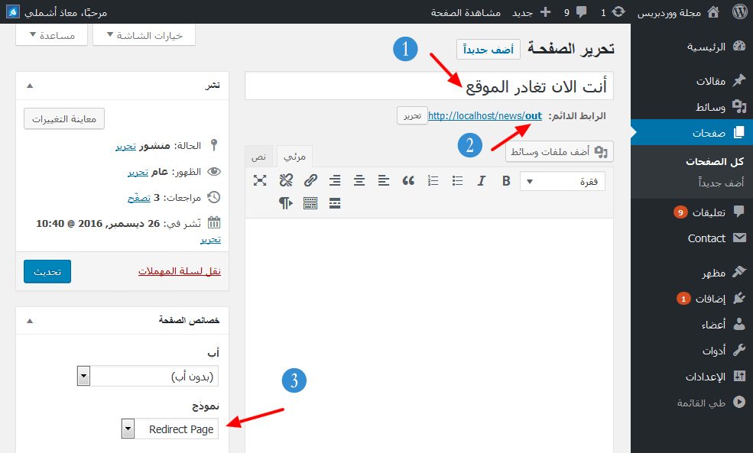Click the updates refresh icon
The height and width of the screenshot is (453, 753).
tap(619, 11)
